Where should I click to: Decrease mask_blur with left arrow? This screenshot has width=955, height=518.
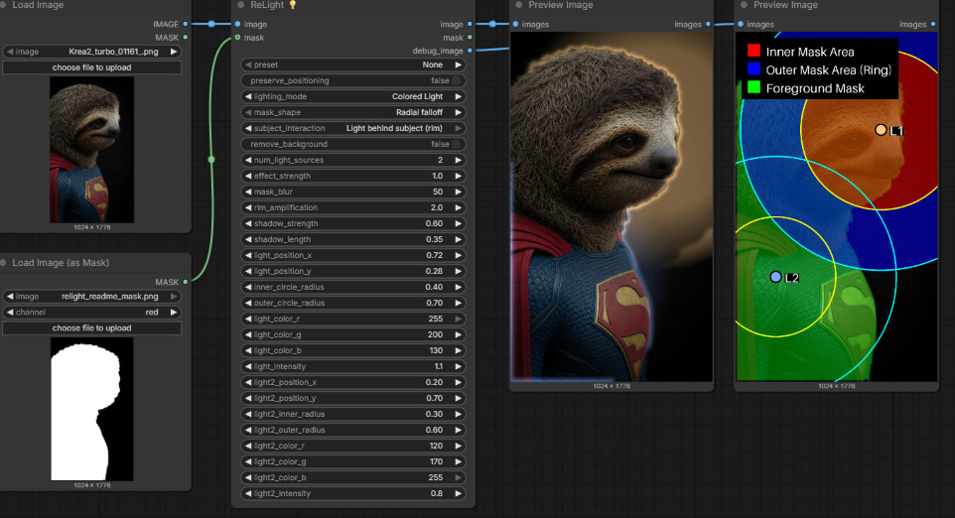(248, 192)
